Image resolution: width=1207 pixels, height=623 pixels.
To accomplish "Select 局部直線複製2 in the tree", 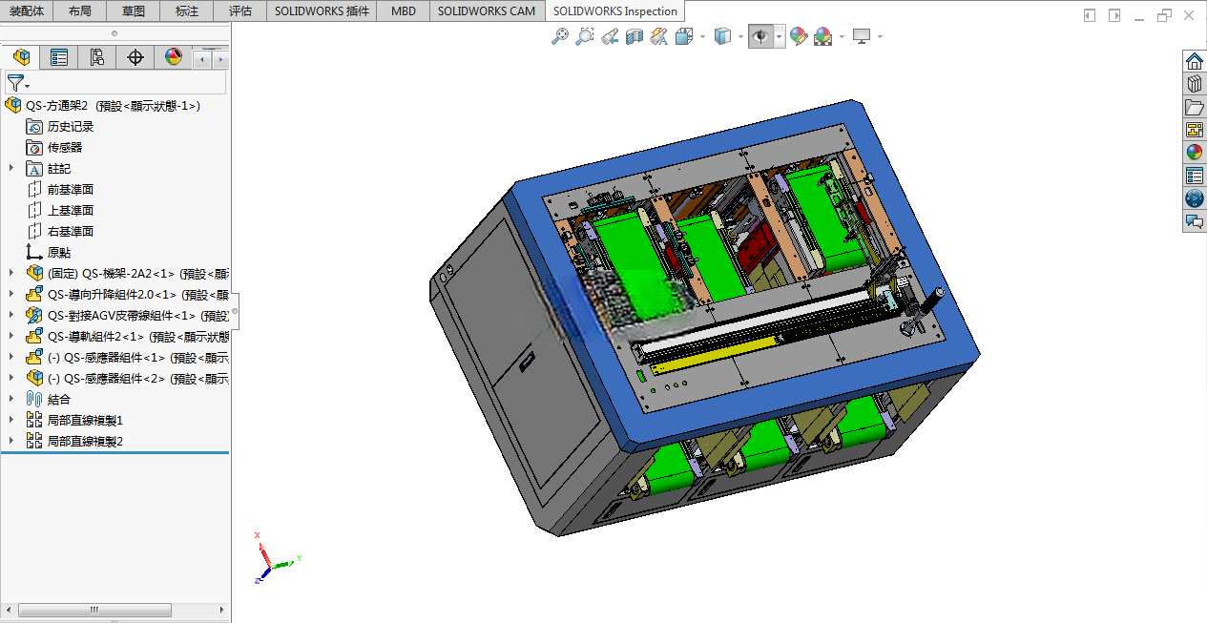I will tap(85, 441).
